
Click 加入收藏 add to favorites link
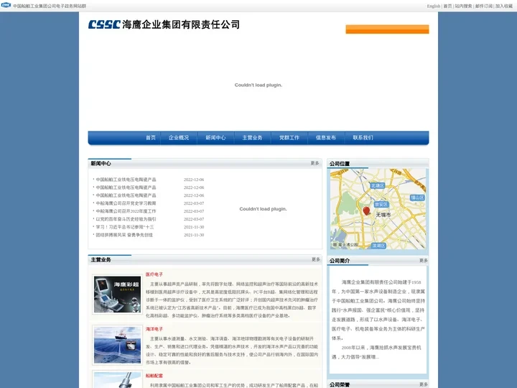[504, 6]
